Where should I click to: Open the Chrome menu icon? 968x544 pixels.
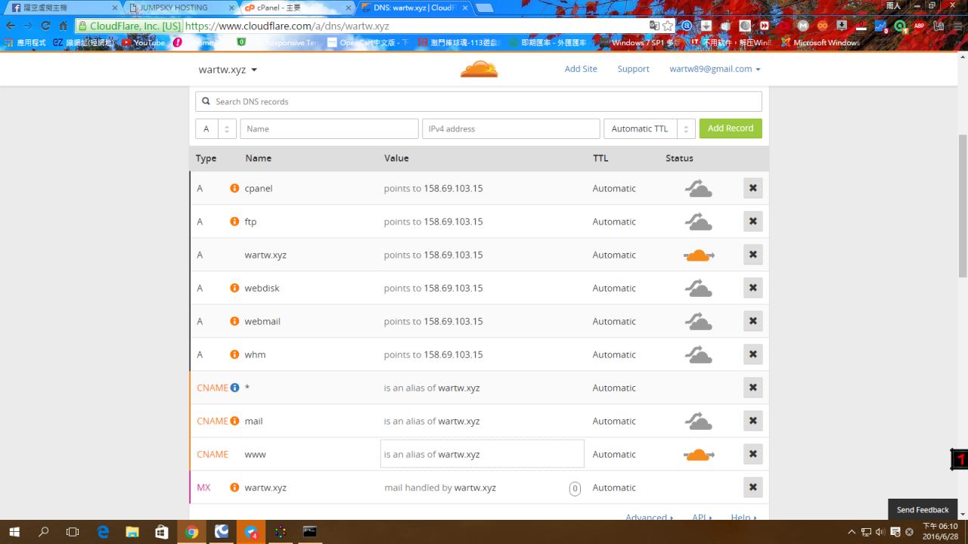(958, 26)
